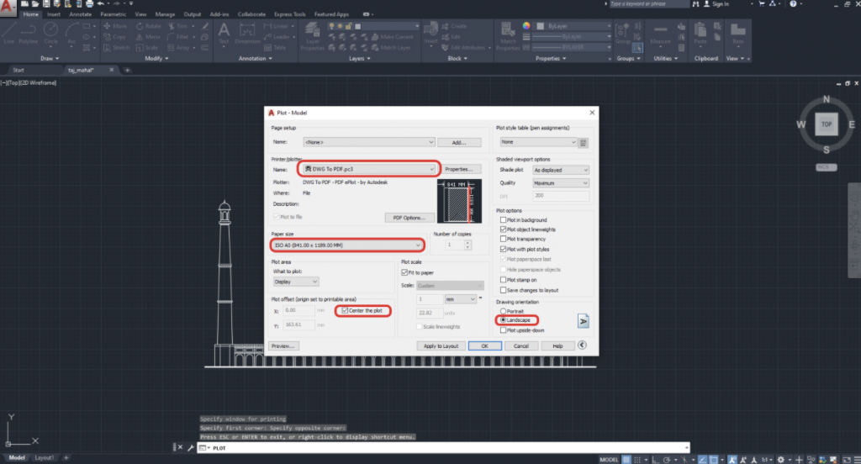861x464 pixels.
Task: Enable Plot in background option
Action: (x=503, y=219)
